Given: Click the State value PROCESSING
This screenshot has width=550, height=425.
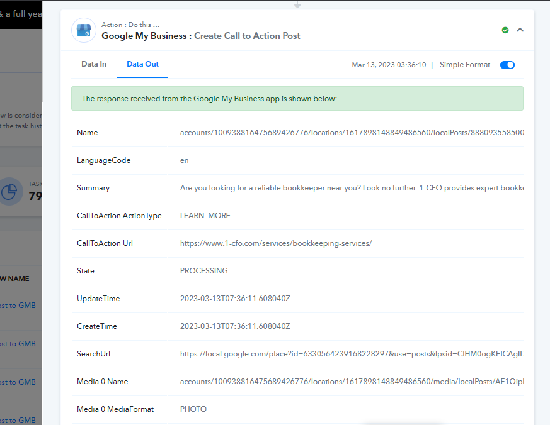Looking at the screenshot, I should (203, 271).
